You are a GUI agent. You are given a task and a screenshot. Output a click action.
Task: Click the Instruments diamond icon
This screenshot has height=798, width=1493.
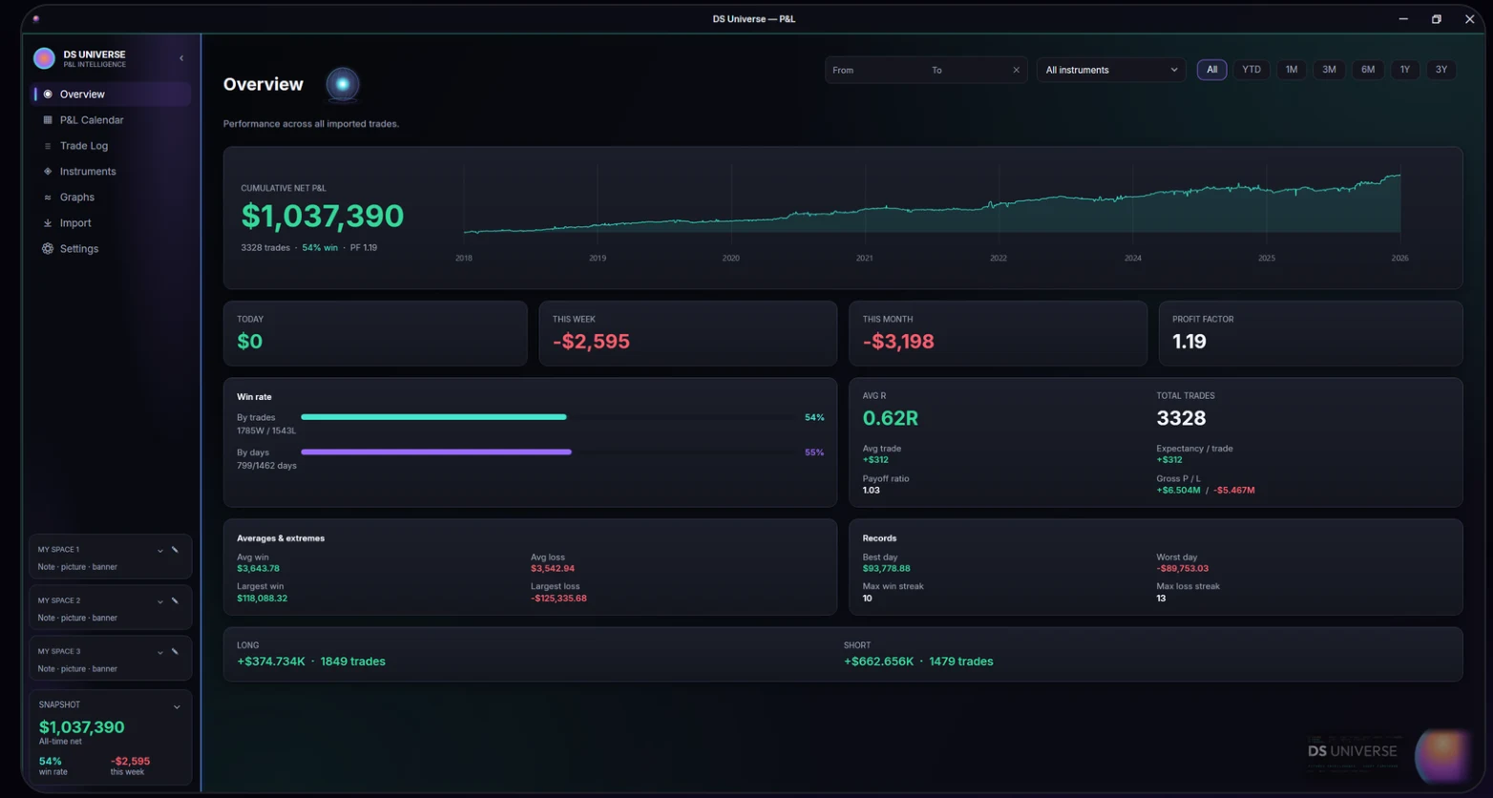click(x=48, y=172)
